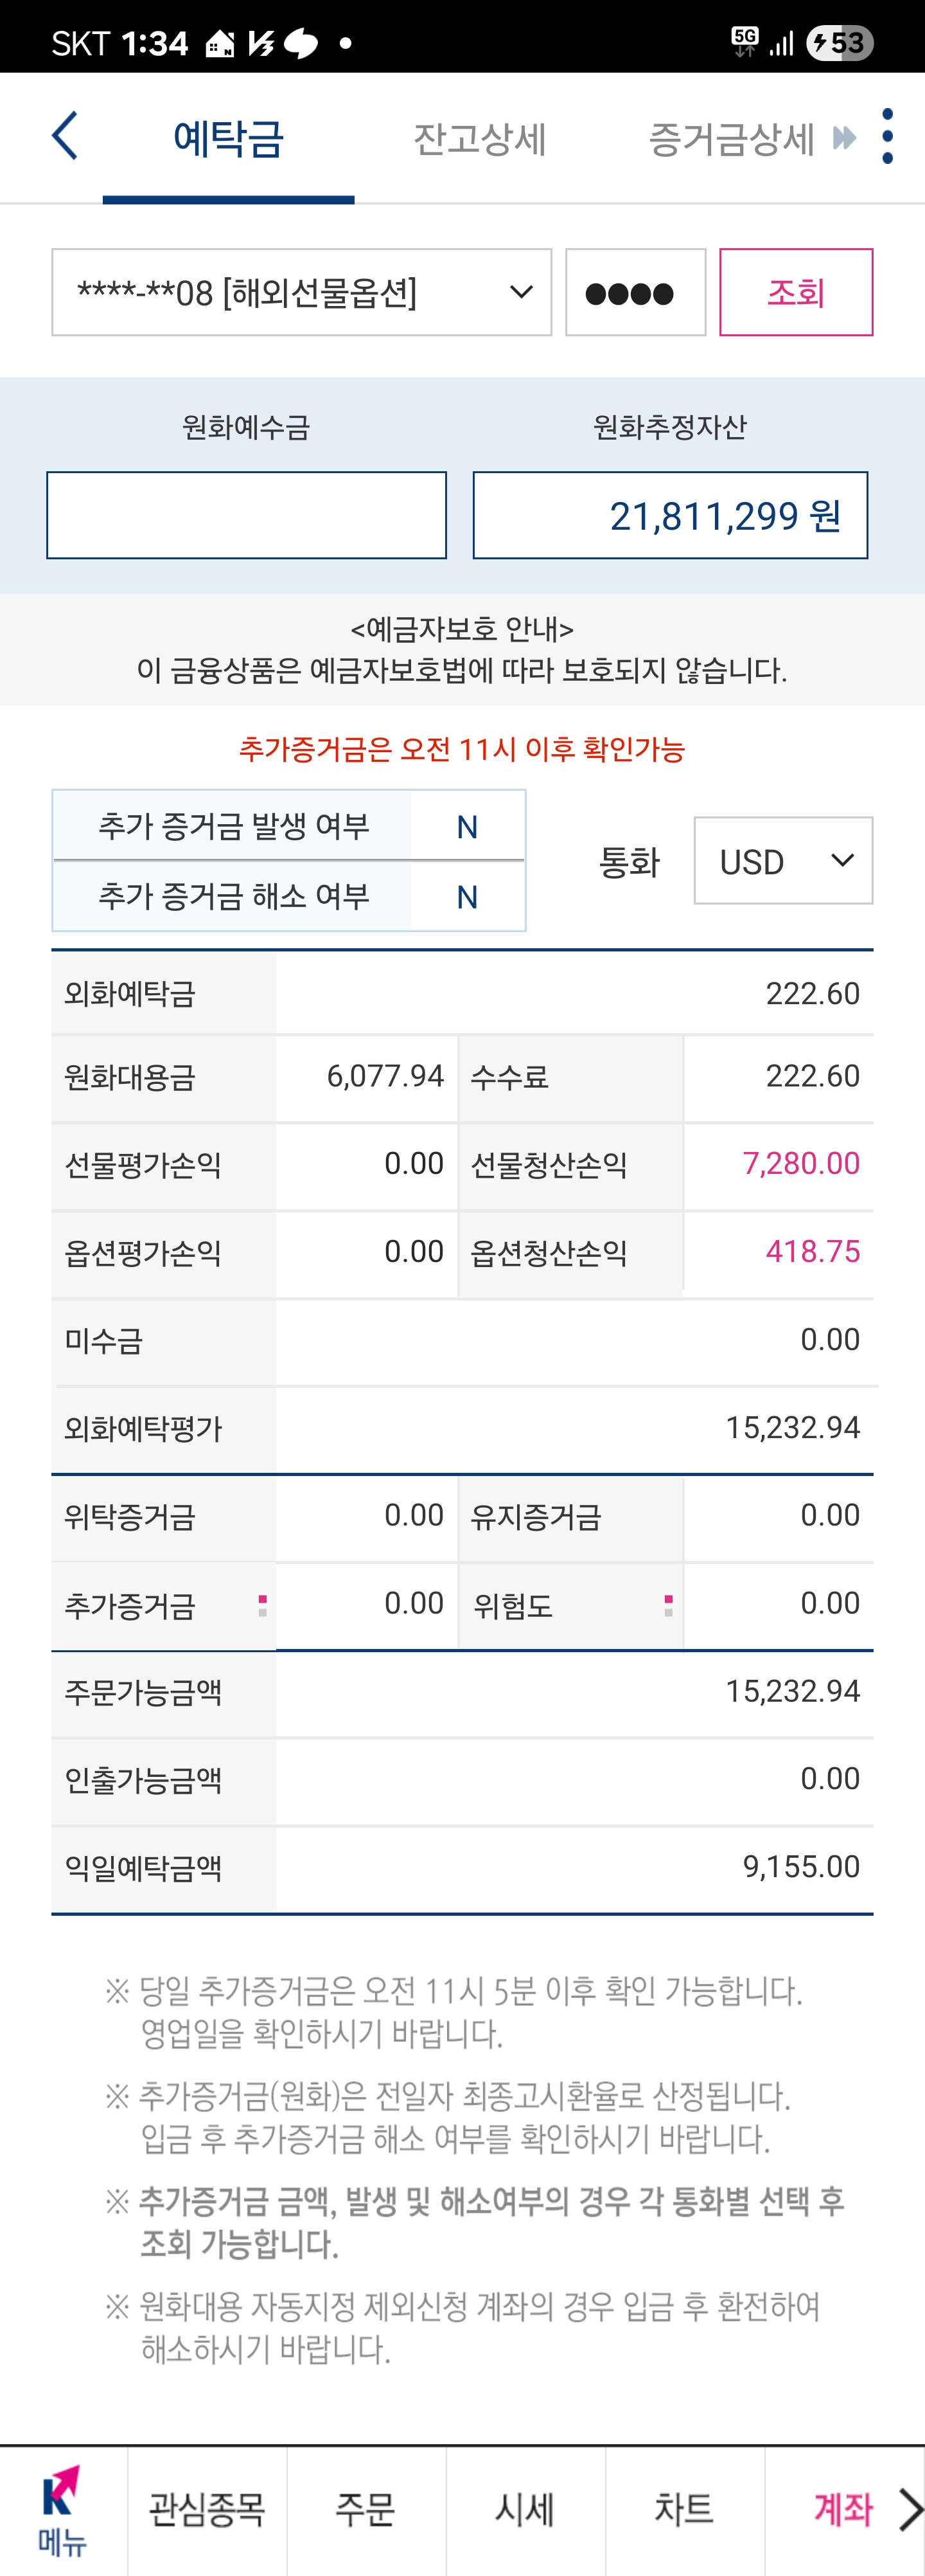Viewport: 925px width, 2576px height.
Task: Tap the 위험도 info marker
Action: point(668,1606)
